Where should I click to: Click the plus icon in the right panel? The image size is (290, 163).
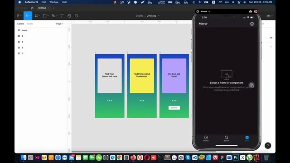(271, 47)
